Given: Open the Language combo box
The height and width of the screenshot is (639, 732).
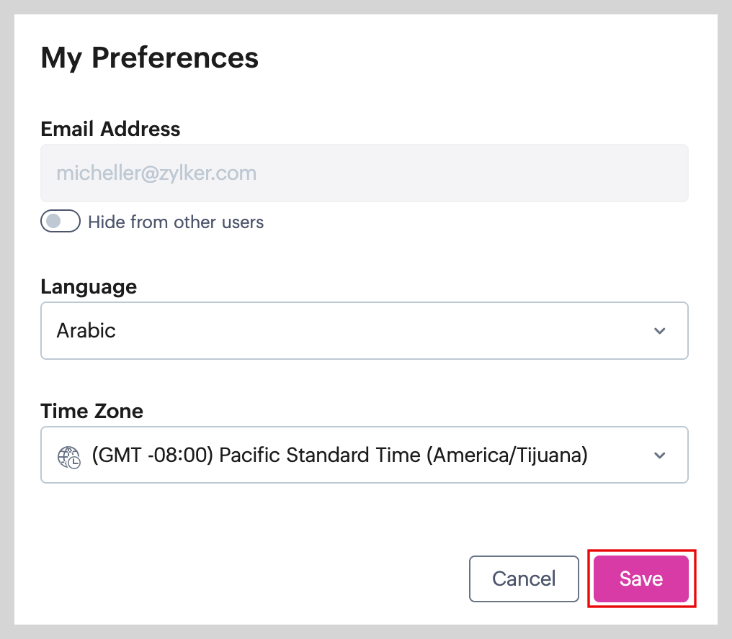Looking at the screenshot, I should pyautogui.click(x=364, y=331).
